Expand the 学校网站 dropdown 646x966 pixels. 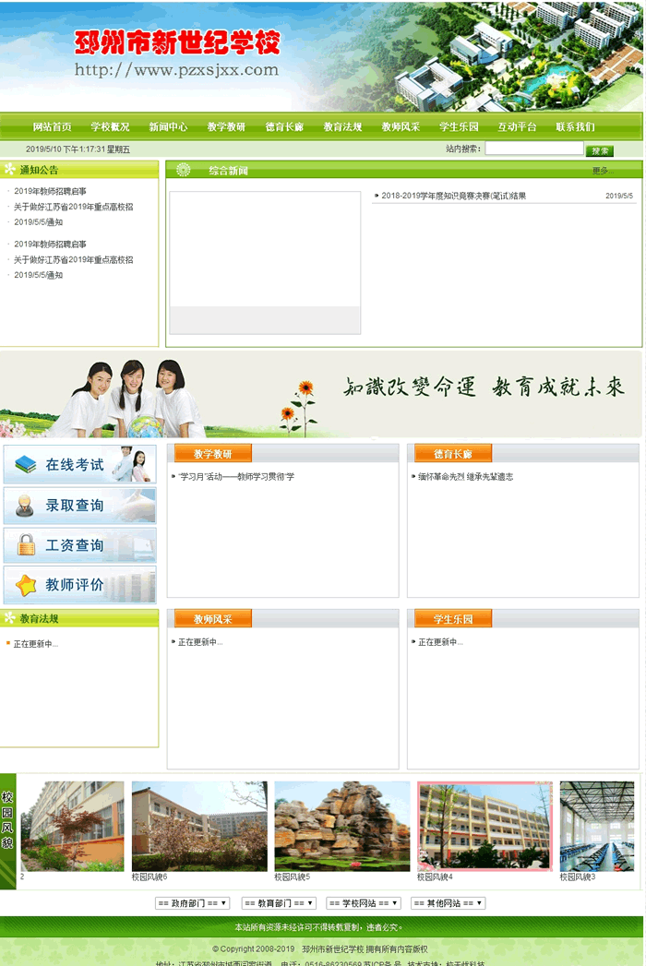coord(364,903)
